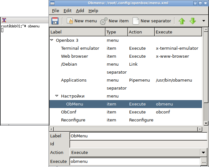
Task: Click the obconf execute cell
Action: [163, 112]
